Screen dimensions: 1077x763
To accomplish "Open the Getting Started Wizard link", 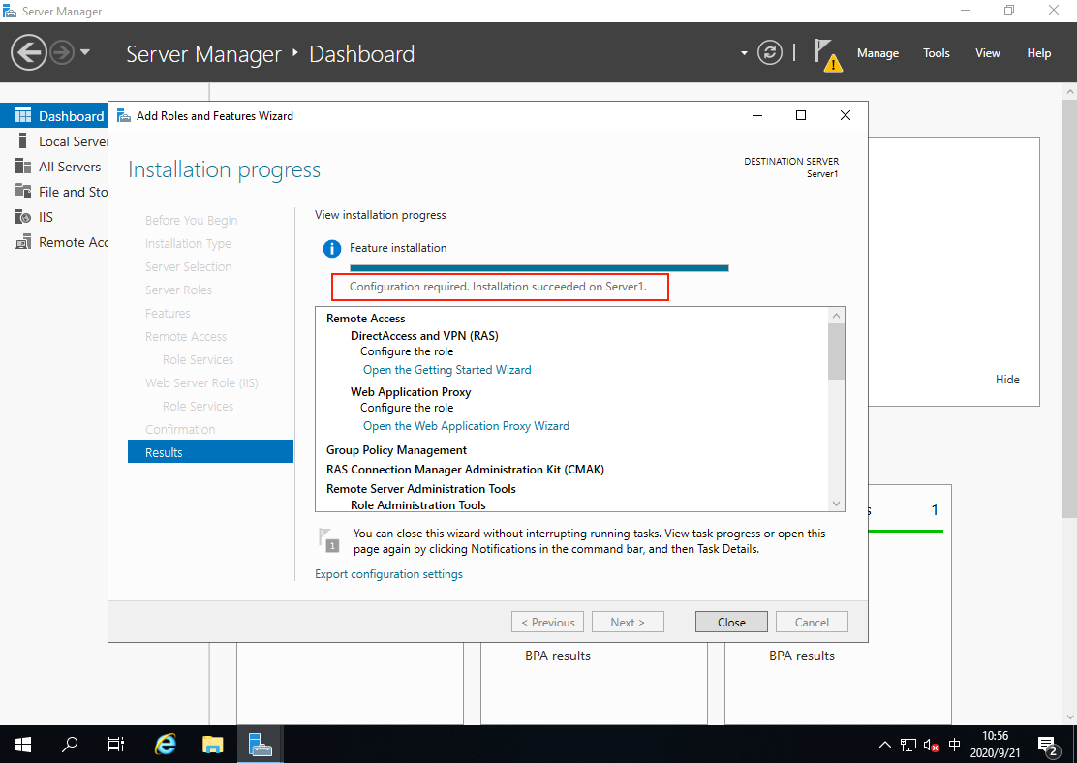I will point(446,370).
